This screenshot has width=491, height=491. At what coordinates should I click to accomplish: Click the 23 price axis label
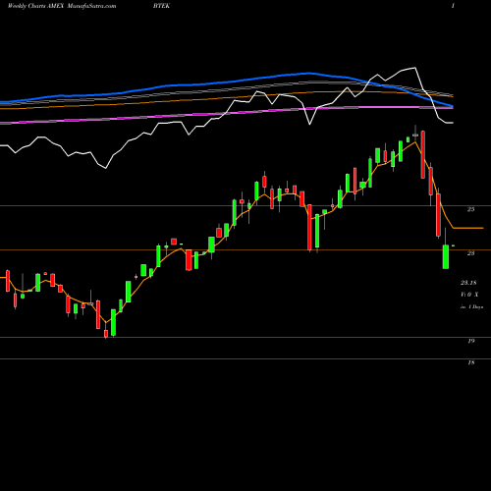point(470,253)
